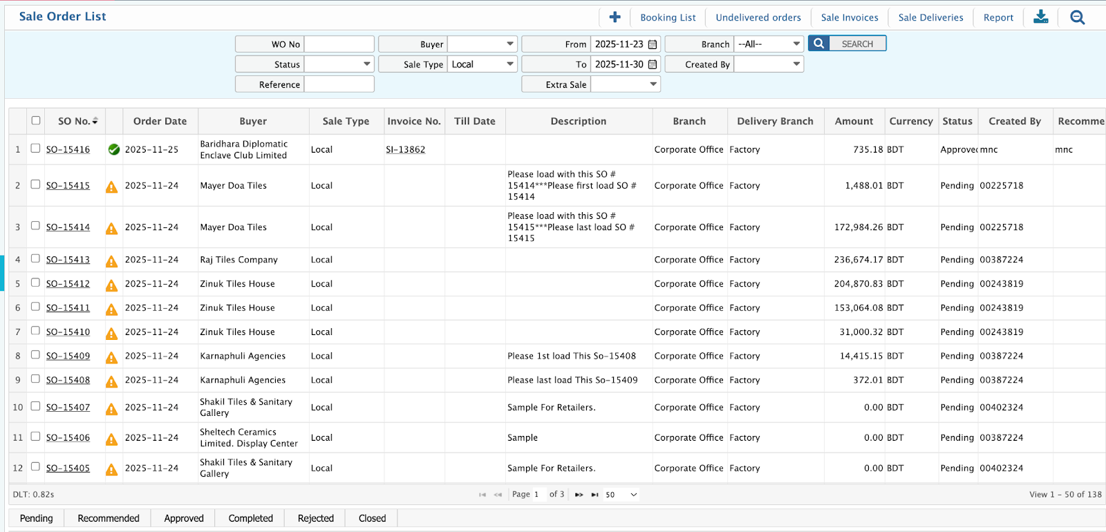Go to last page pager icon

[594, 495]
